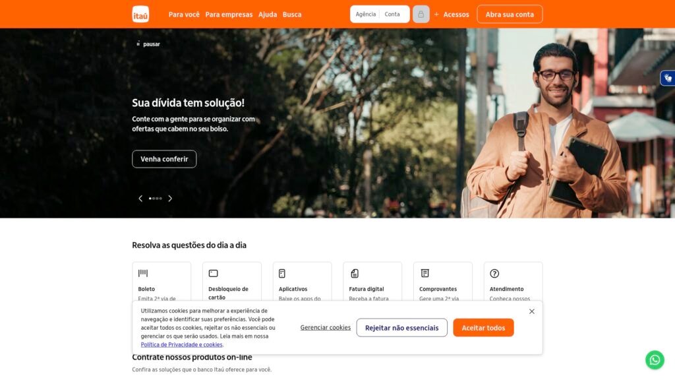Go to the next carousel slide

(170, 198)
